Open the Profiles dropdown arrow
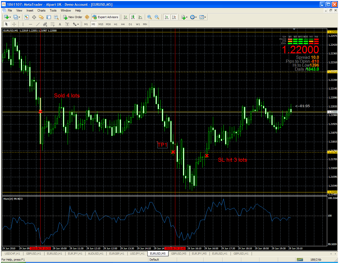Screen dimensions: 339x263 click(x=19, y=17)
